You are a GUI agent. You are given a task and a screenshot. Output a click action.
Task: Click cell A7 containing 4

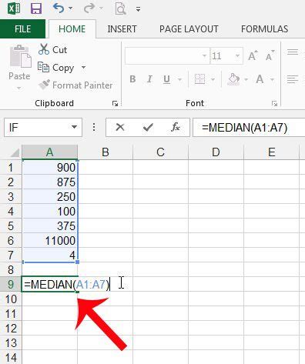[x=49, y=255]
